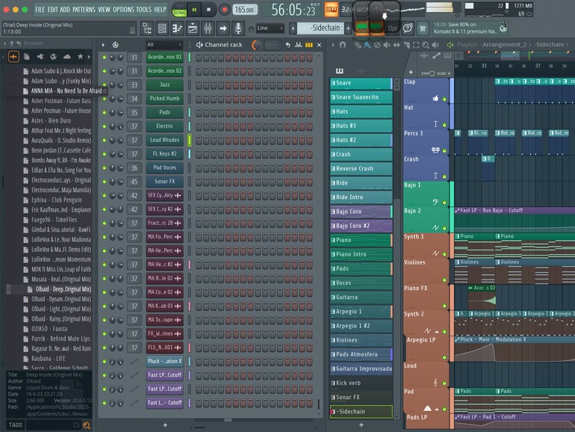Select the Playback speaker tool in Playlist

[435, 45]
